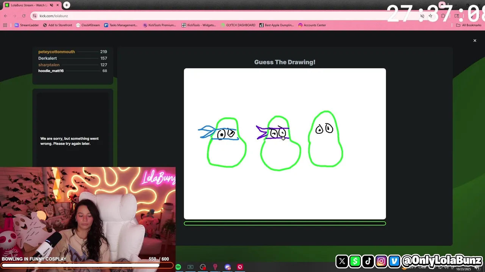
Task: Open the red circular taskbar app
Action: pyautogui.click(x=240, y=267)
